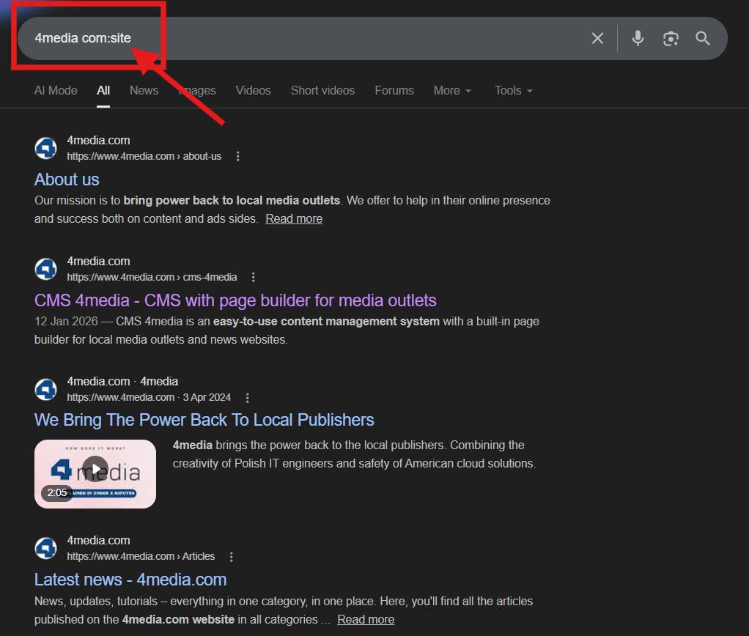Click the microphone voice search icon

coord(638,38)
